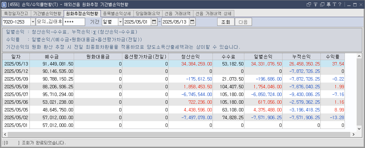Click the account number field 7020-1253

(x=16, y=22)
